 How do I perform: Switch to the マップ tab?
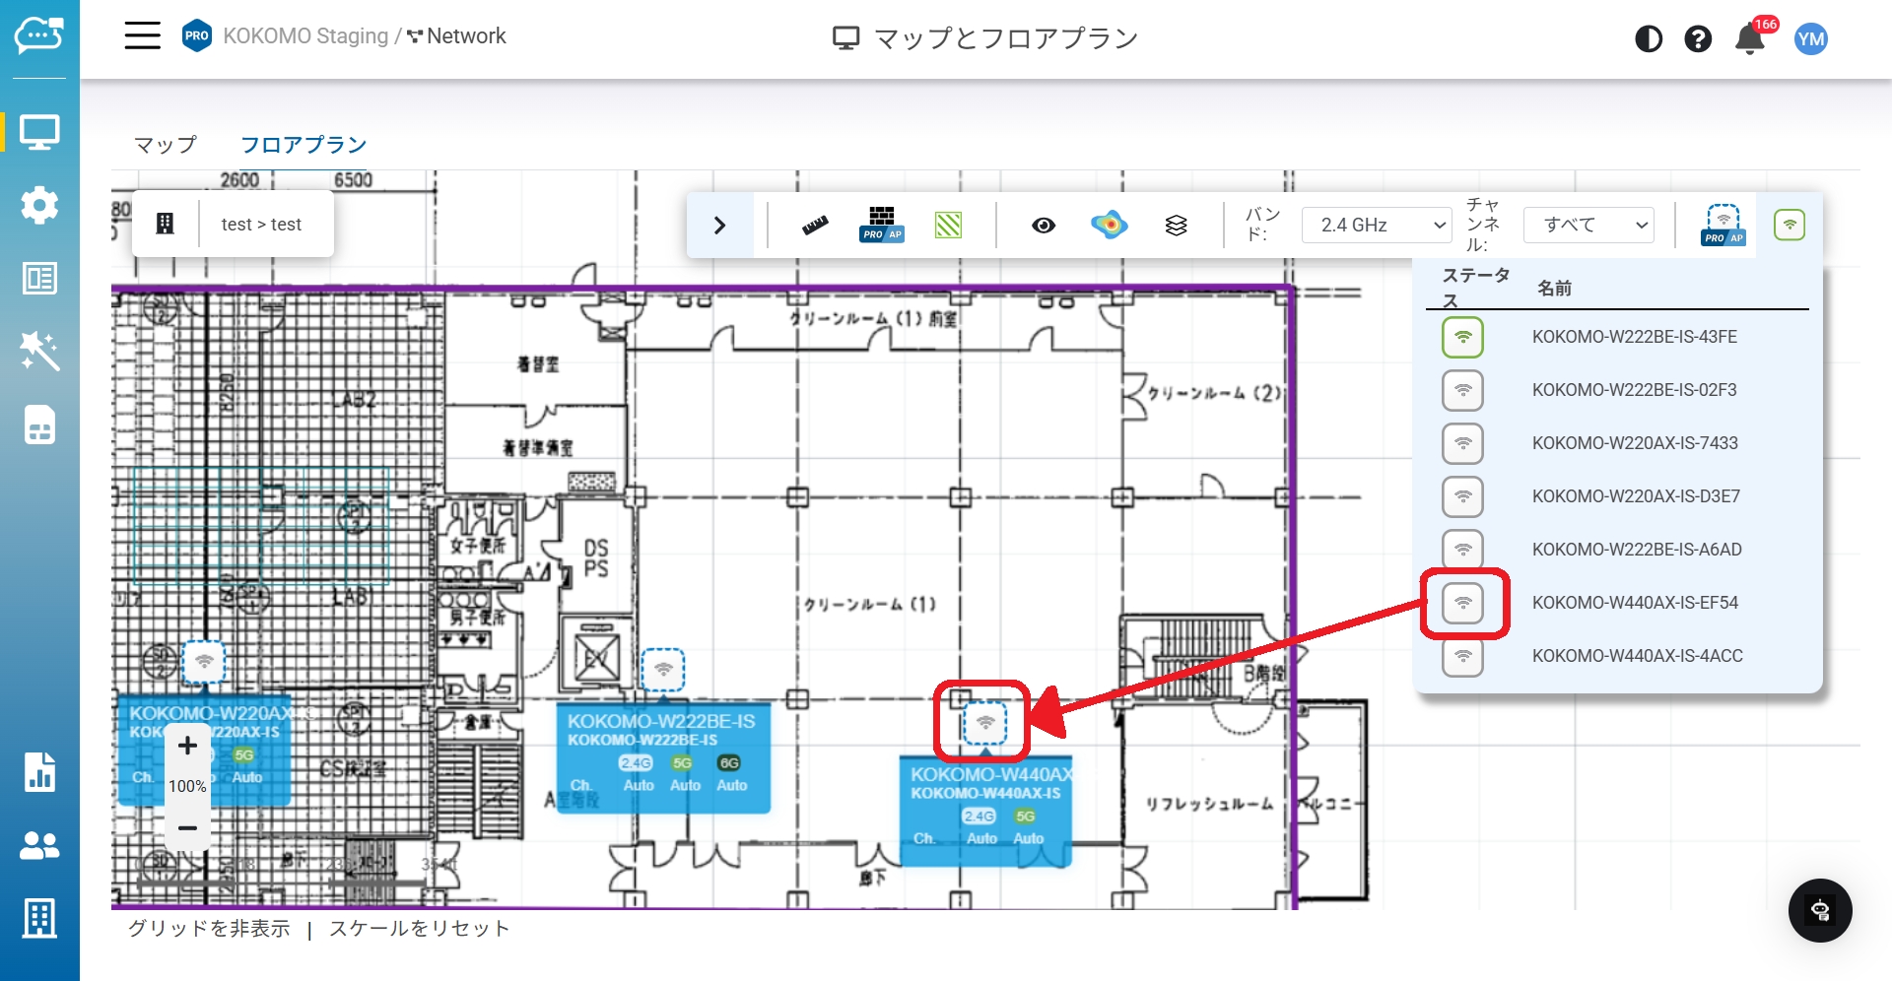[166, 145]
